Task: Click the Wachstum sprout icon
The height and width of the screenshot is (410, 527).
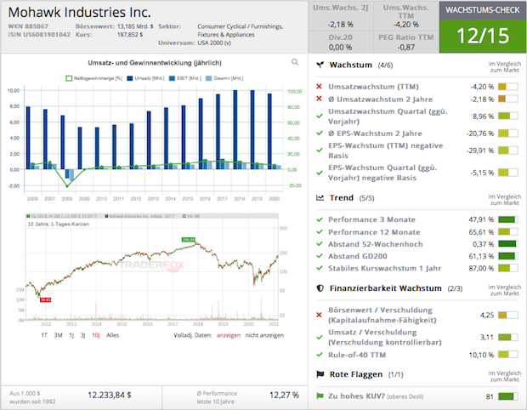Action: point(320,65)
